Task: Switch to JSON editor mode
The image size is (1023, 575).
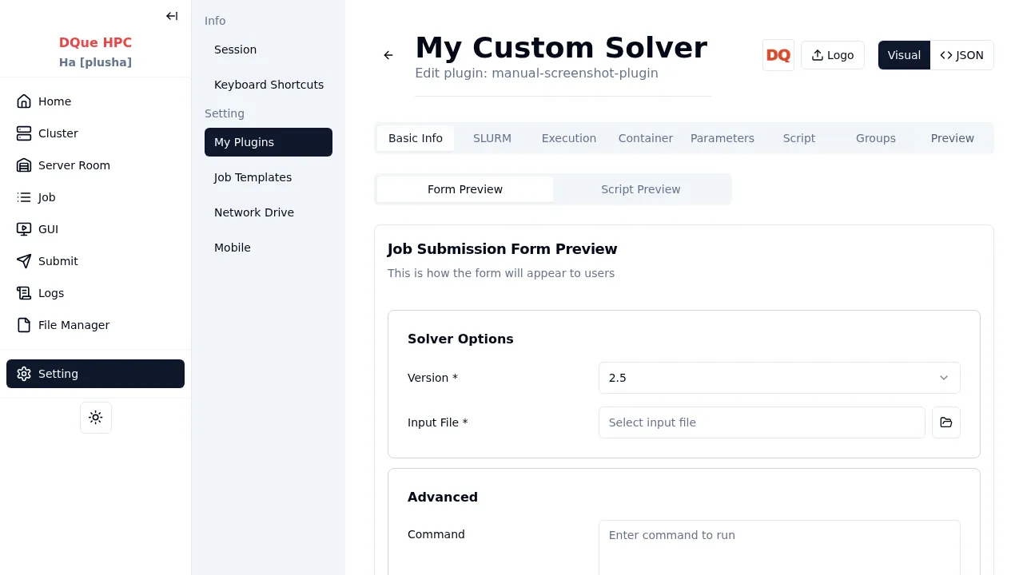Action: (x=961, y=55)
